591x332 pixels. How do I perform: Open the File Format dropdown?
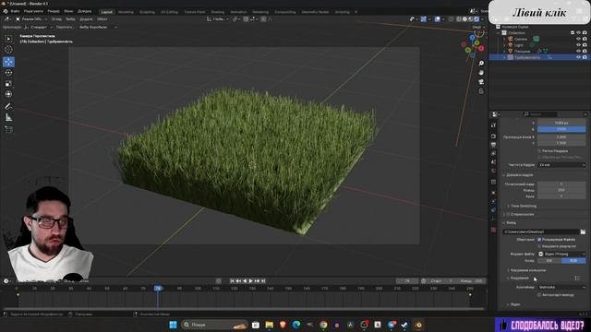(x=561, y=255)
